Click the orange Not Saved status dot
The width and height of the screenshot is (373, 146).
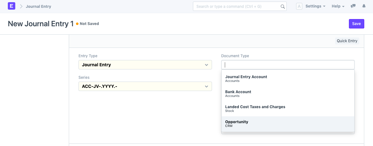(77, 24)
